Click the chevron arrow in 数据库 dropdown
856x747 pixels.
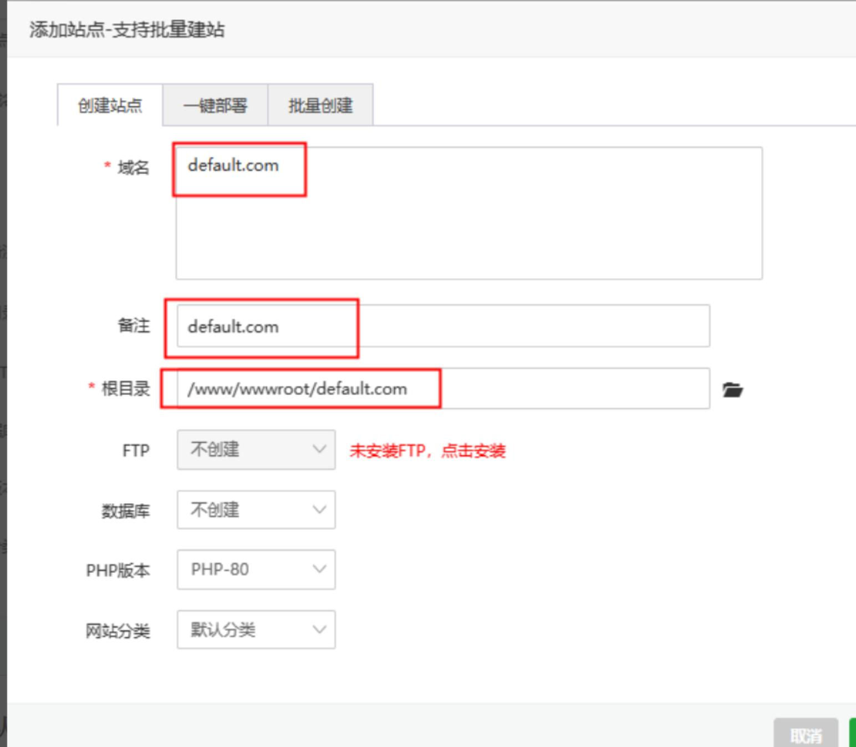click(x=319, y=510)
